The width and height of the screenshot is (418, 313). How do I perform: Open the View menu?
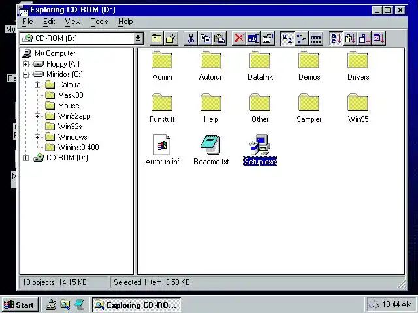(72, 22)
